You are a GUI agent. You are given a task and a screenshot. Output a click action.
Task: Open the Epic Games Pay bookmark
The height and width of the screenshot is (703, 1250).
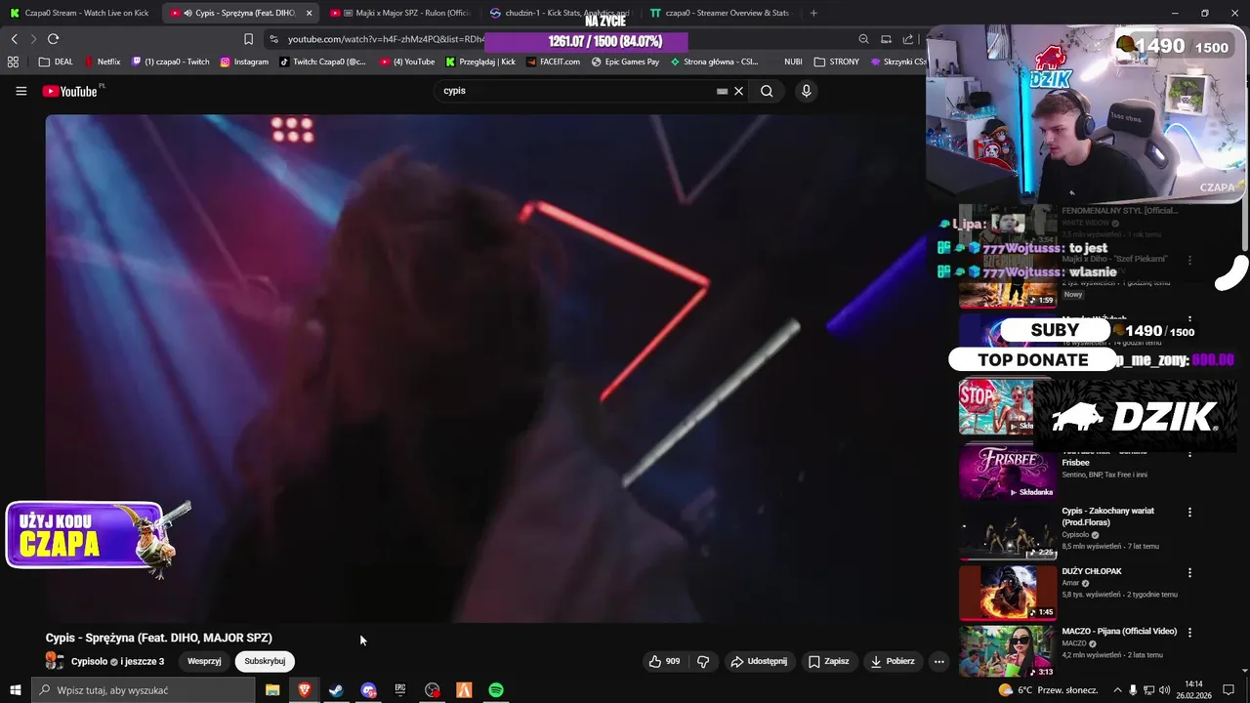[x=625, y=62]
